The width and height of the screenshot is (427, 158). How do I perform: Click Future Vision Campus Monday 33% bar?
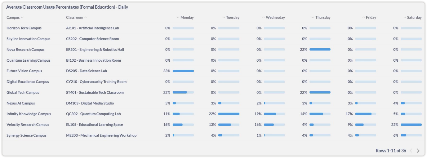[x=183, y=71]
